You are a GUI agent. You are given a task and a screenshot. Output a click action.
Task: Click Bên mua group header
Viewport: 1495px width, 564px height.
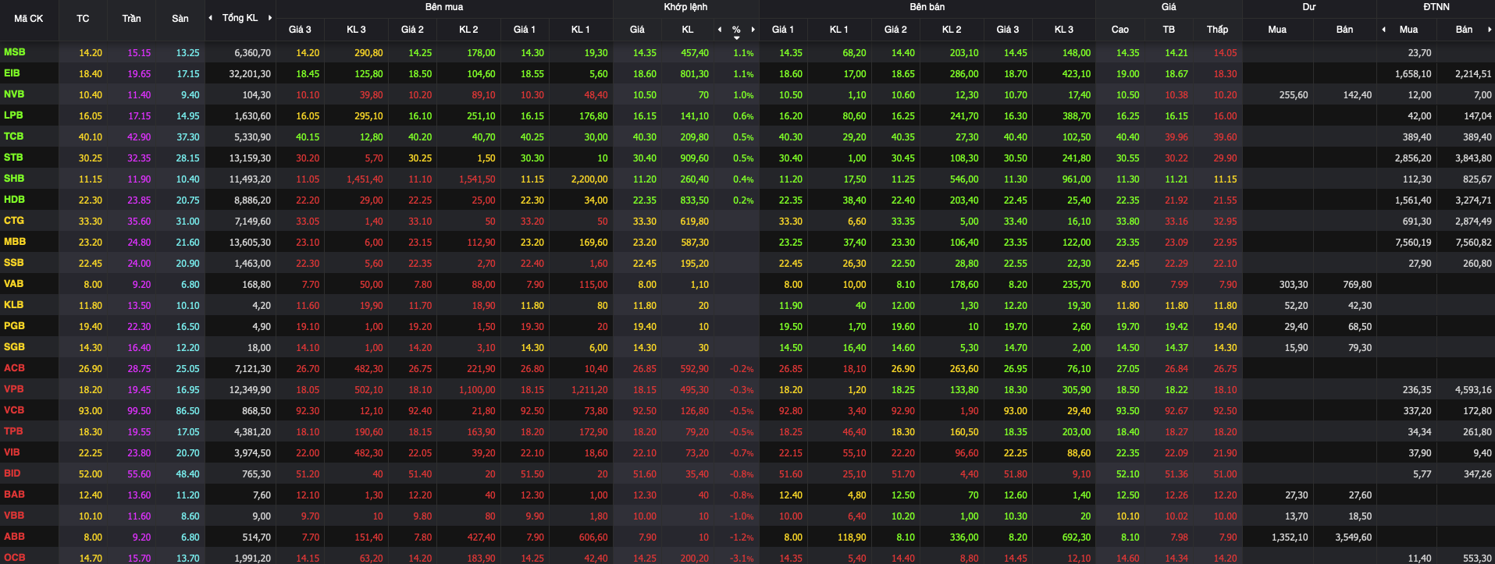pyautogui.click(x=444, y=7)
